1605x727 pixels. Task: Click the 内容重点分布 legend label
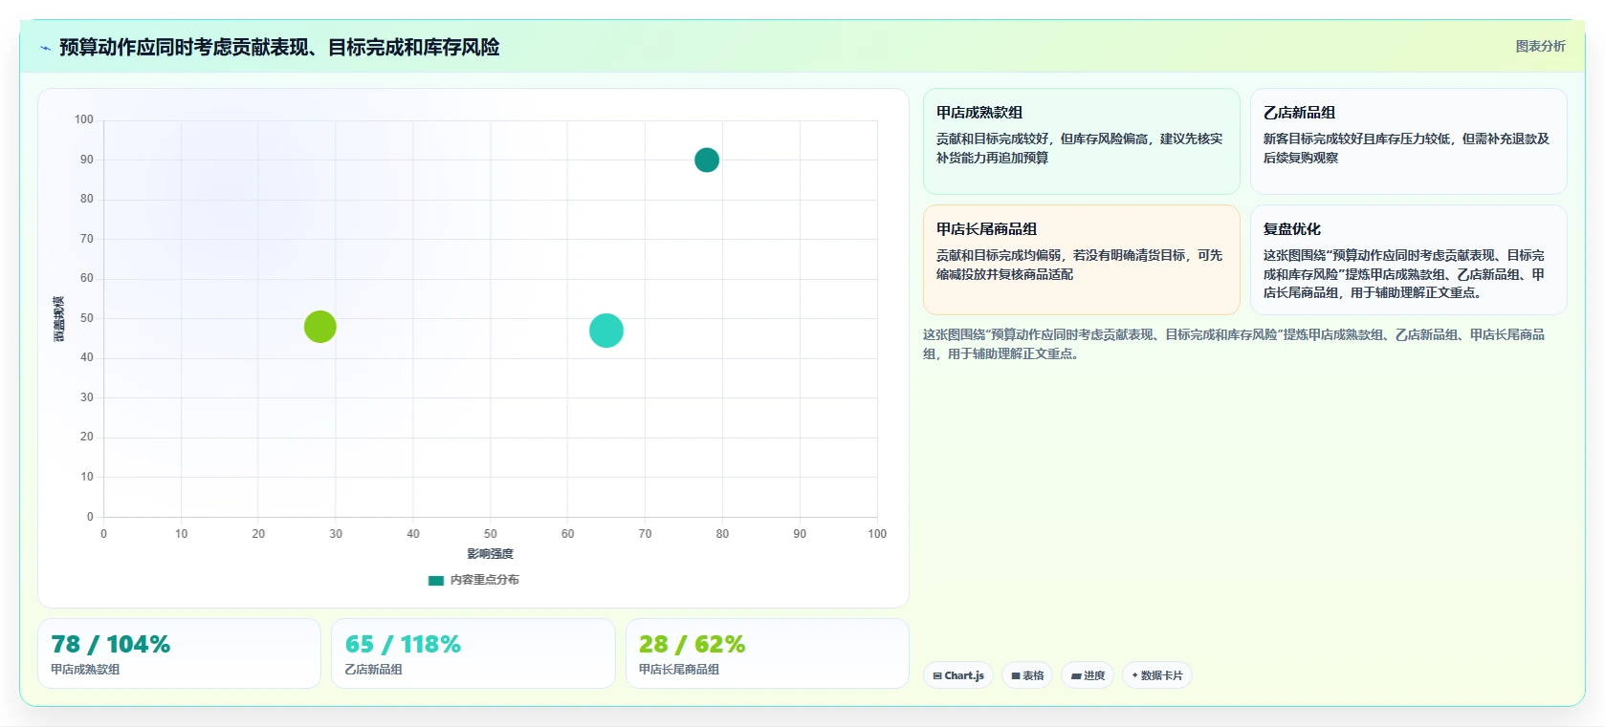click(485, 580)
